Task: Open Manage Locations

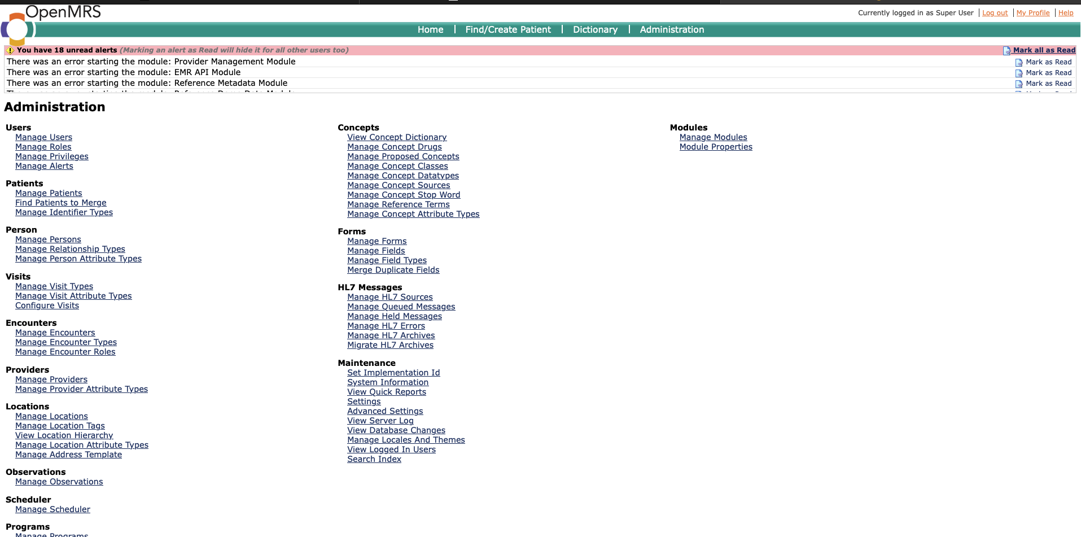Action: coord(51,416)
